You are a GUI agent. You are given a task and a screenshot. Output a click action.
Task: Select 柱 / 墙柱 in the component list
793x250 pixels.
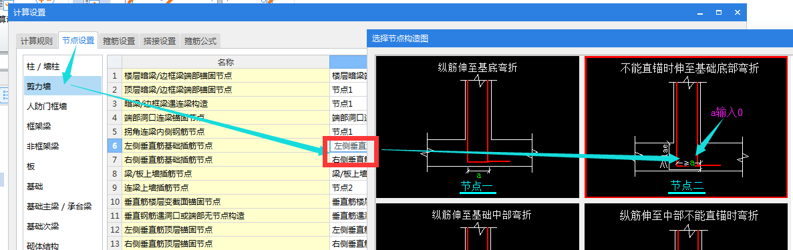(x=63, y=67)
